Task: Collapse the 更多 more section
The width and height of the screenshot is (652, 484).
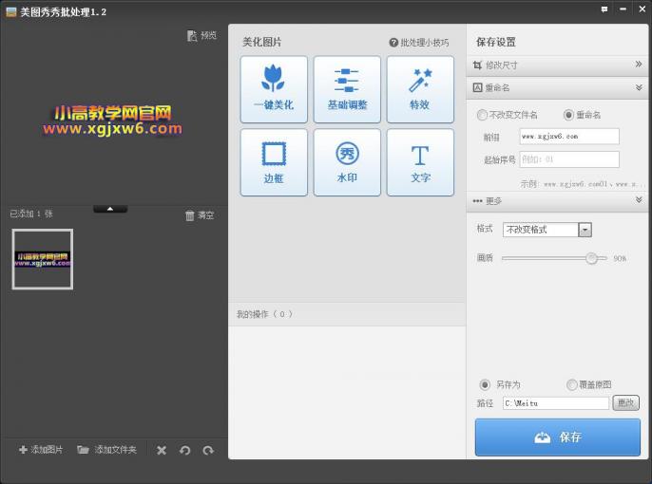Action: 557,201
